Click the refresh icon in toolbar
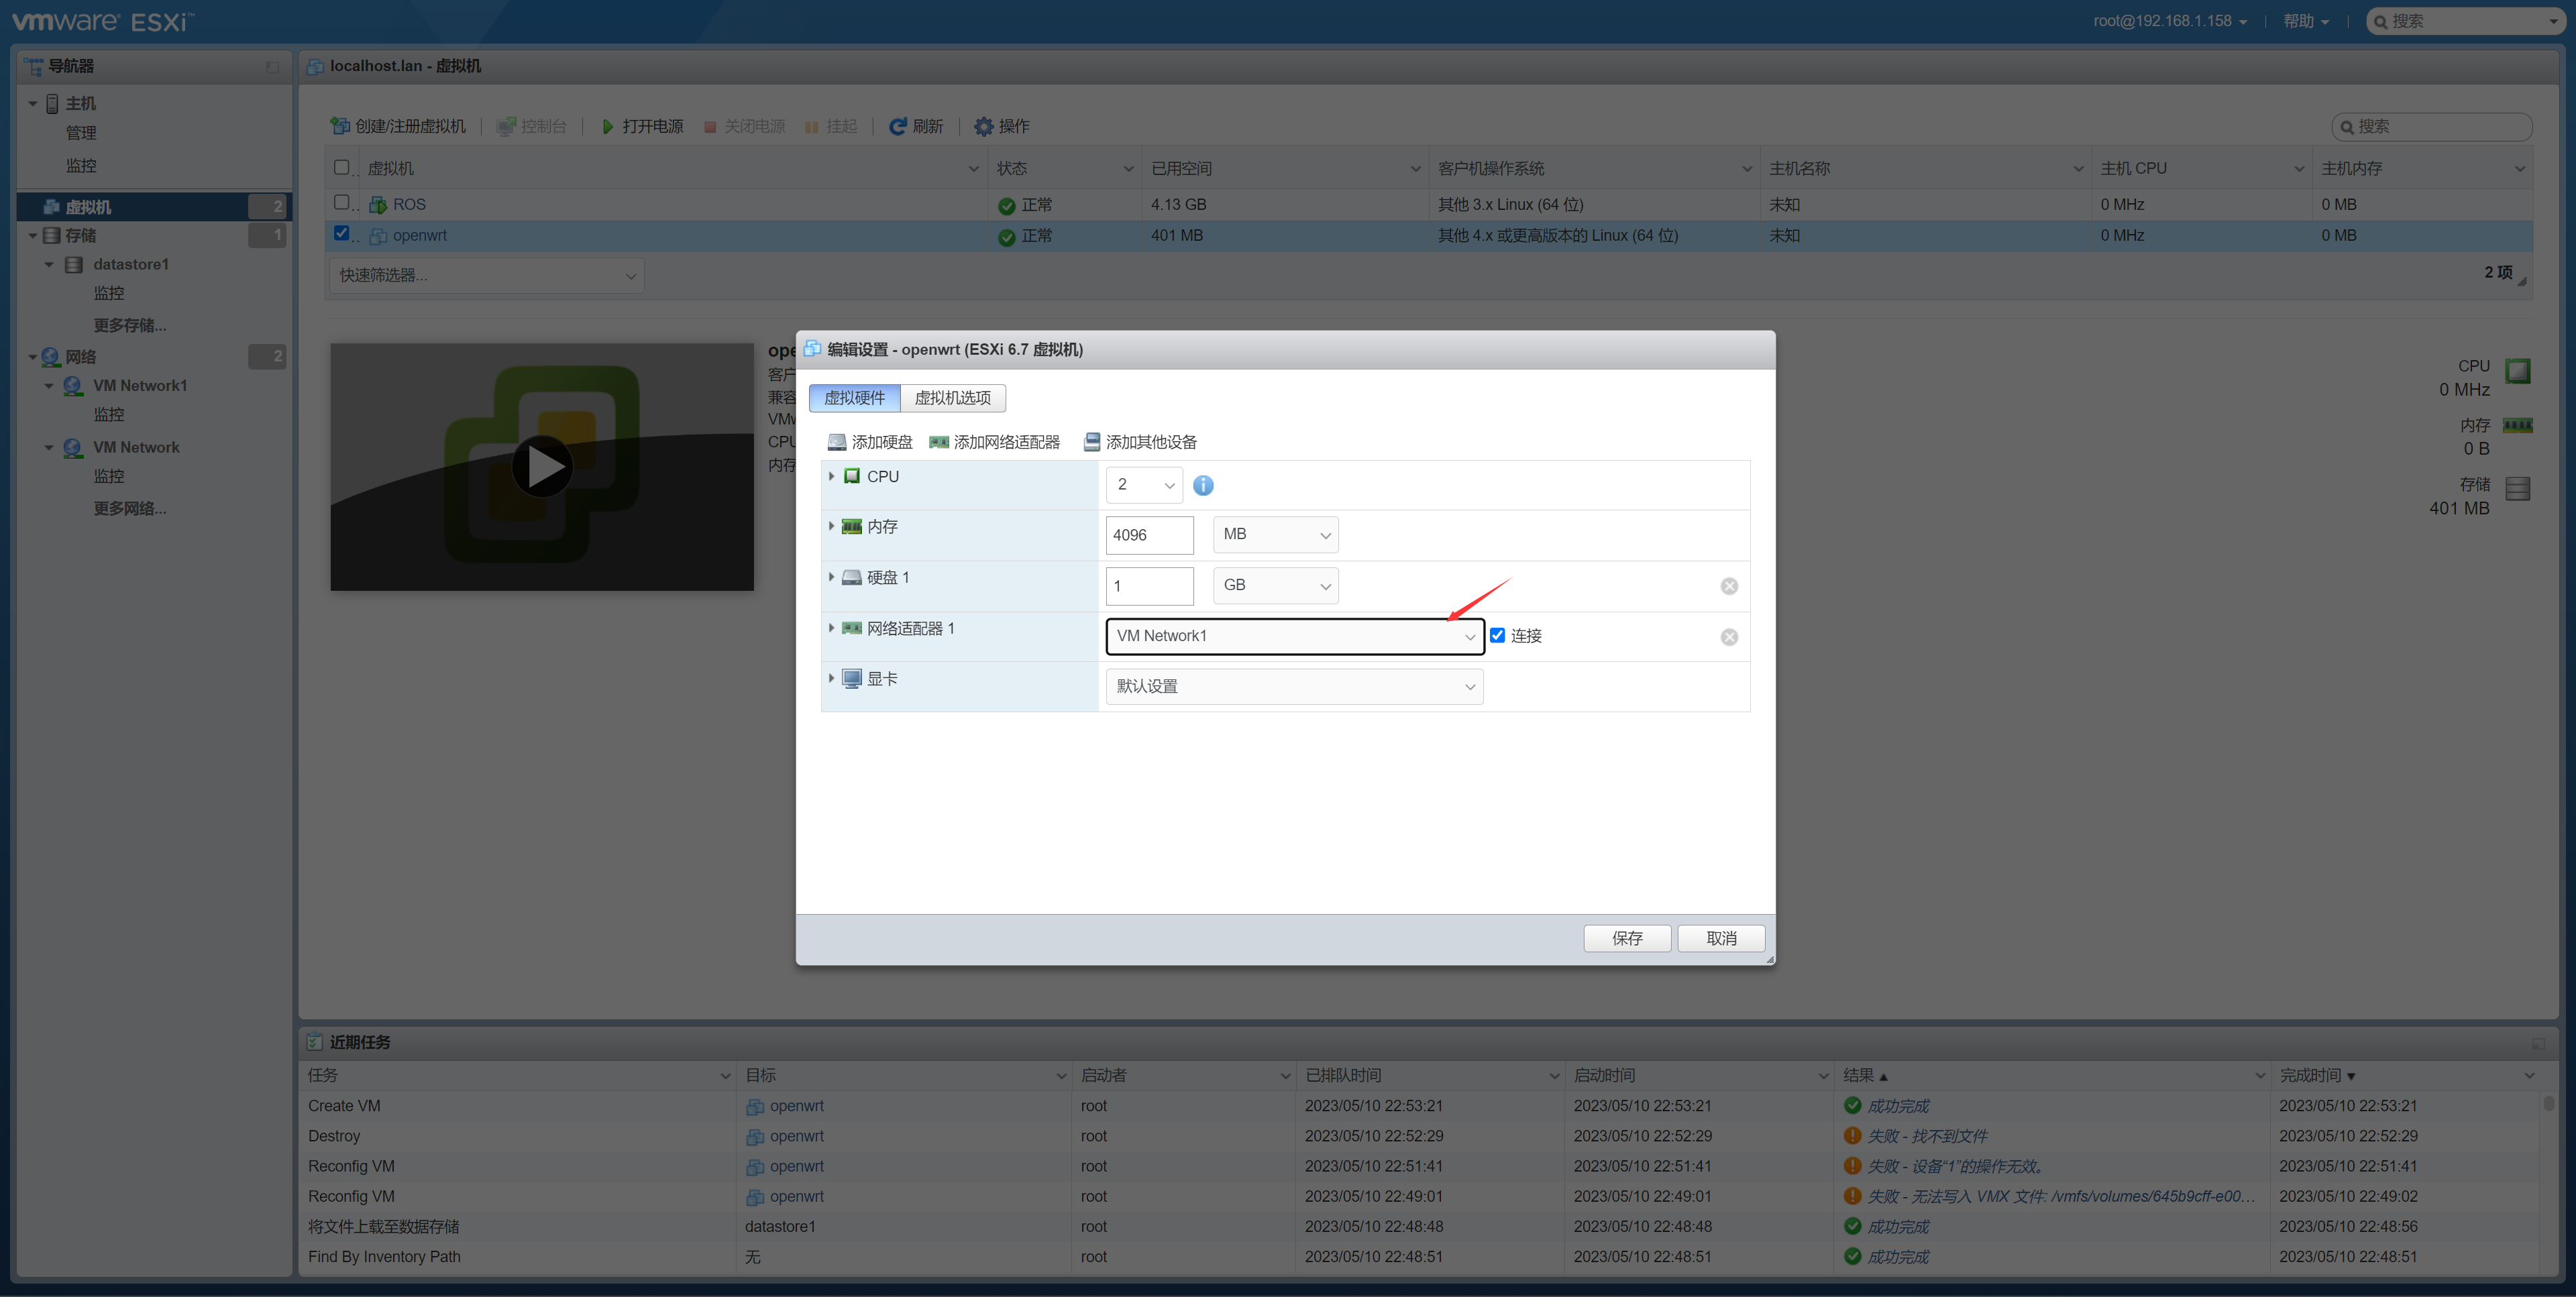Screen dimensions: 2576x1297 click(897, 126)
